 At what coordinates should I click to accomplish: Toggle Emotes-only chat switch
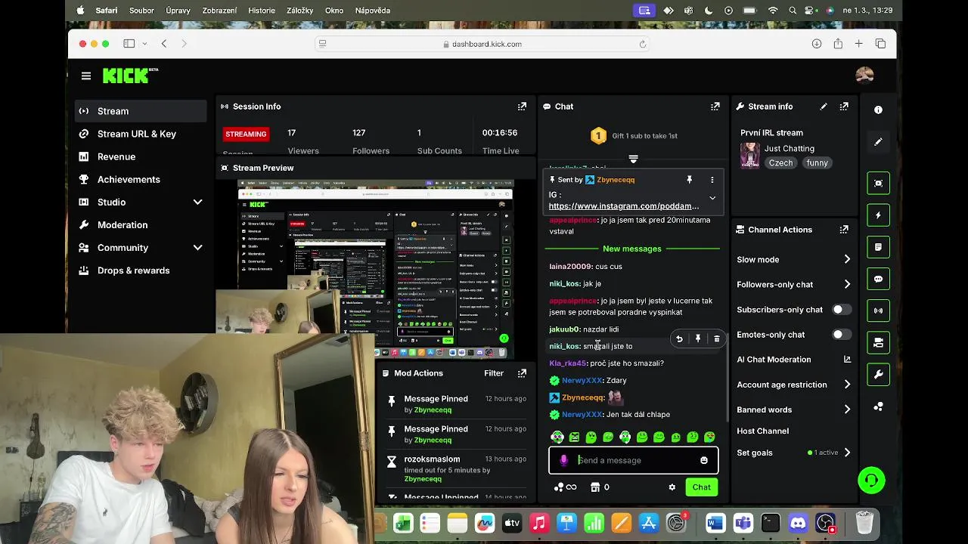click(x=841, y=335)
